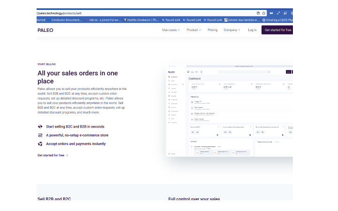Click Accept orders and payments instantly text
This screenshot has width=338, height=211.
point(76,144)
